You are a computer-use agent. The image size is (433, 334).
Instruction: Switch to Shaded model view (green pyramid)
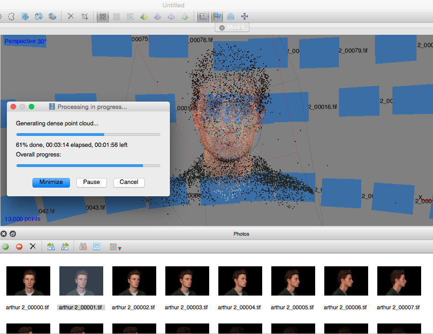pyautogui.click(x=144, y=16)
